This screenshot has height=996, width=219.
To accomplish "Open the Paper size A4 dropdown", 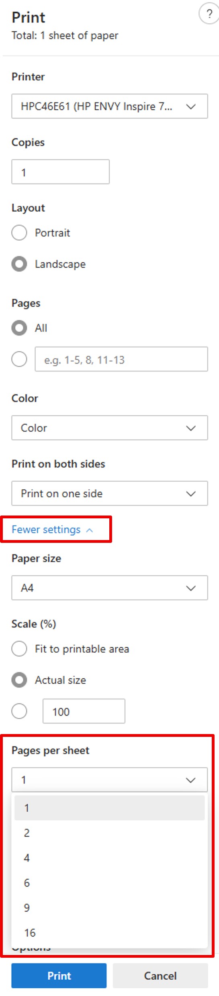I will tap(110, 588).
